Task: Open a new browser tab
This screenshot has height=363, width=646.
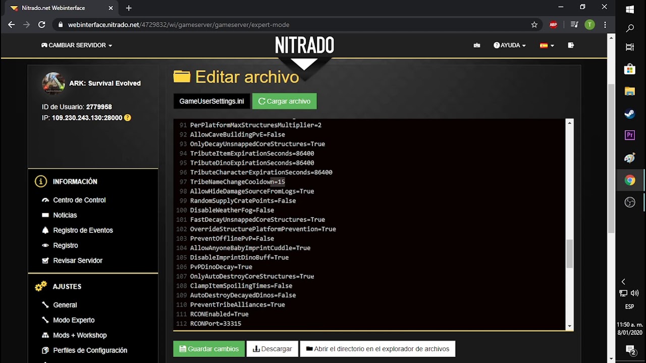Action: pos(129,8)
